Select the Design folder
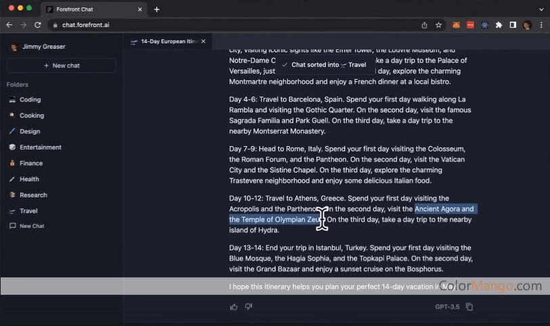Image resolution: width=550 pixels, height=326 pixels. coord(30,131)
